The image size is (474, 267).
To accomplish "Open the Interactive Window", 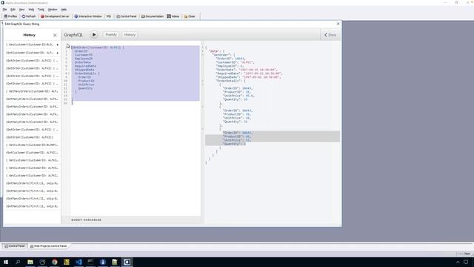I will point(88,16).
